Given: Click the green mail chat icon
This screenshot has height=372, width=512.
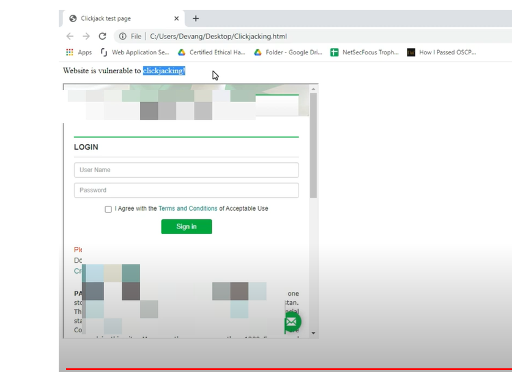Looking at the screenshot, I should click(292, 321).
